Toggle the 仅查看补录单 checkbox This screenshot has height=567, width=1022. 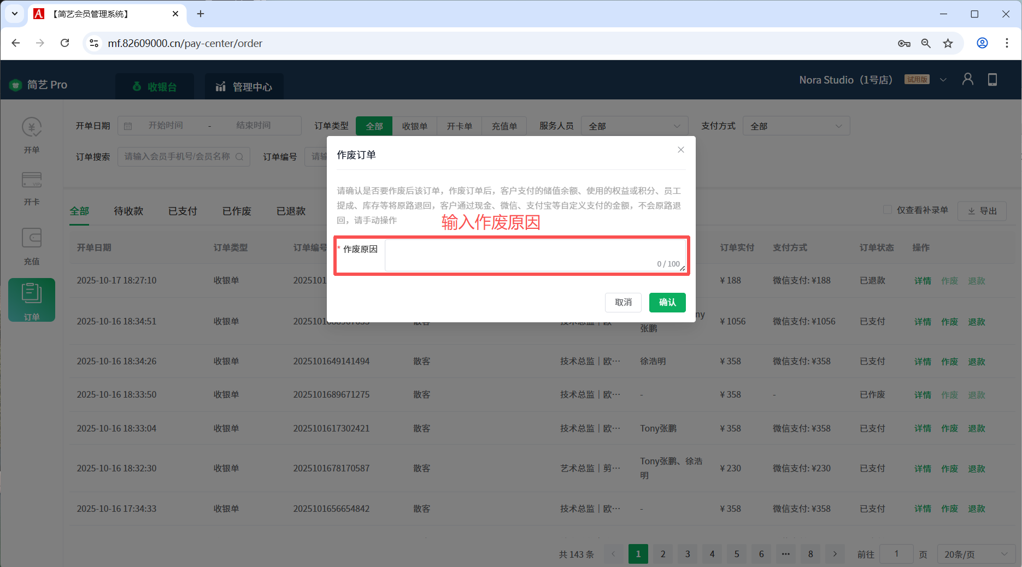888,210
